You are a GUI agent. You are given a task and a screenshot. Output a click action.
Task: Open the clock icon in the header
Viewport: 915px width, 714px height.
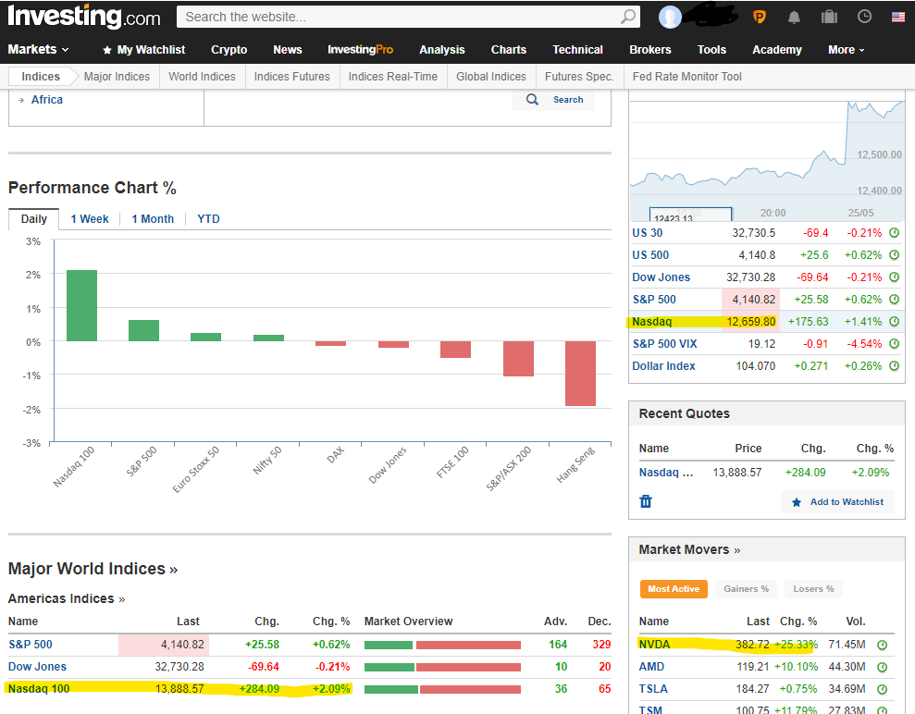pyautogui.click(x=864, y=17)
